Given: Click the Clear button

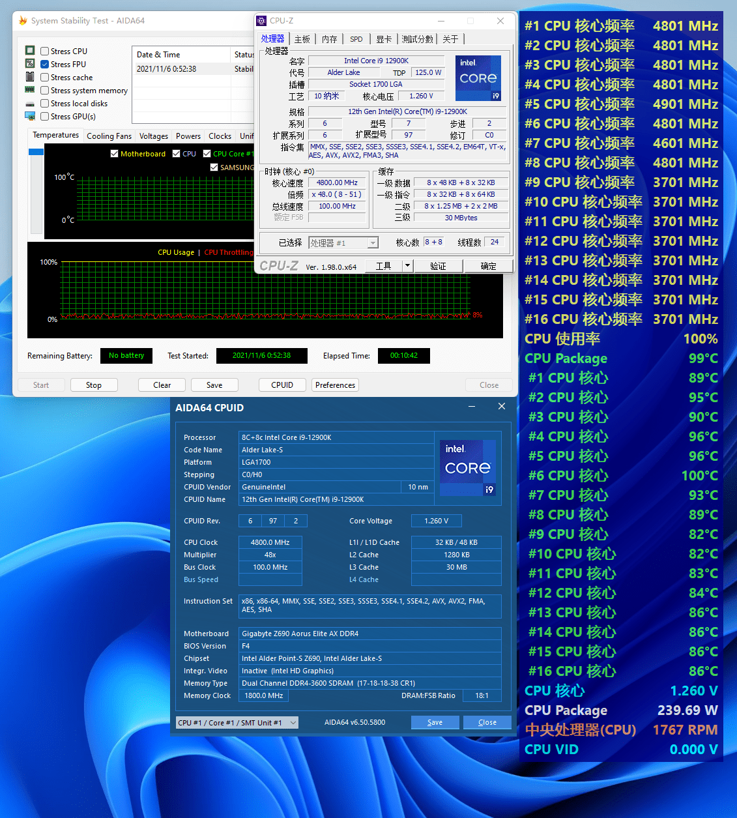Looking at the screenshot, I should (x=162, y=385).
